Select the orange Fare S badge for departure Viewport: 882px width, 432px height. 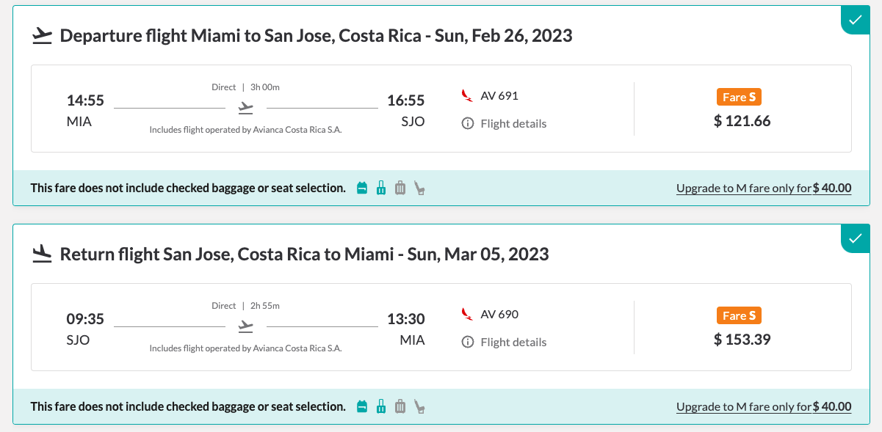pyautogui.click(x=739, y=97)
